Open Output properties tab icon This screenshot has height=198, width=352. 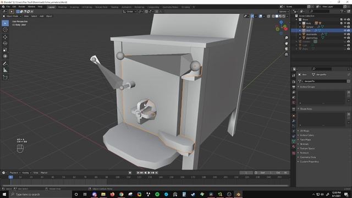click(x=294, y=87)
